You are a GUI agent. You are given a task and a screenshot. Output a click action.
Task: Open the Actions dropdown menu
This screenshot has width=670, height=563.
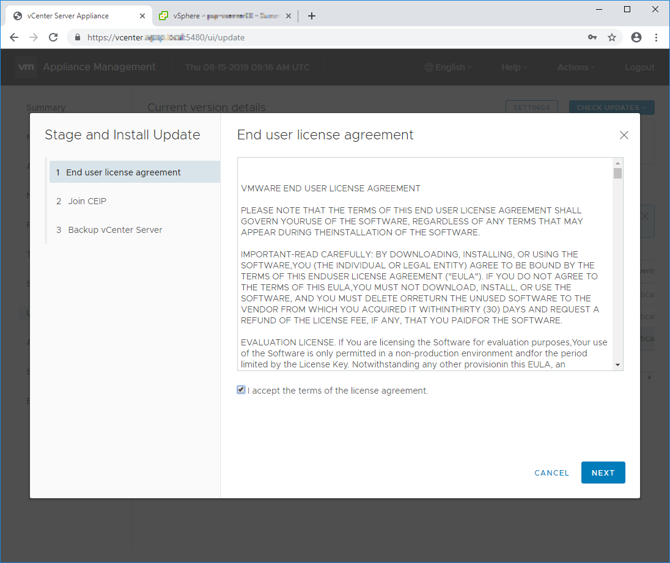pyautogui.click(x=576, y=67)
